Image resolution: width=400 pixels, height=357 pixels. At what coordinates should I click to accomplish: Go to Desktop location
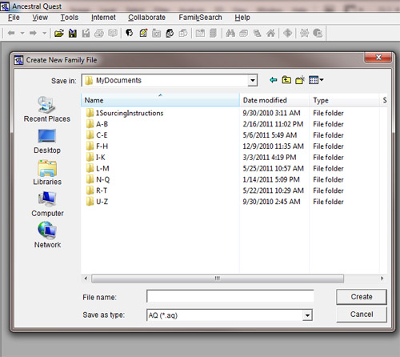[47, 142]
